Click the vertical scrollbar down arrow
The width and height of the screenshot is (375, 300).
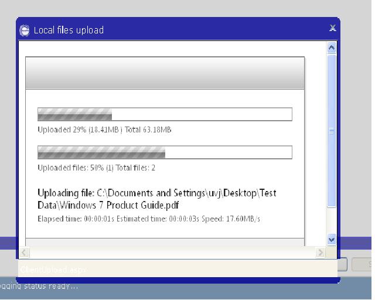point(332,240)
